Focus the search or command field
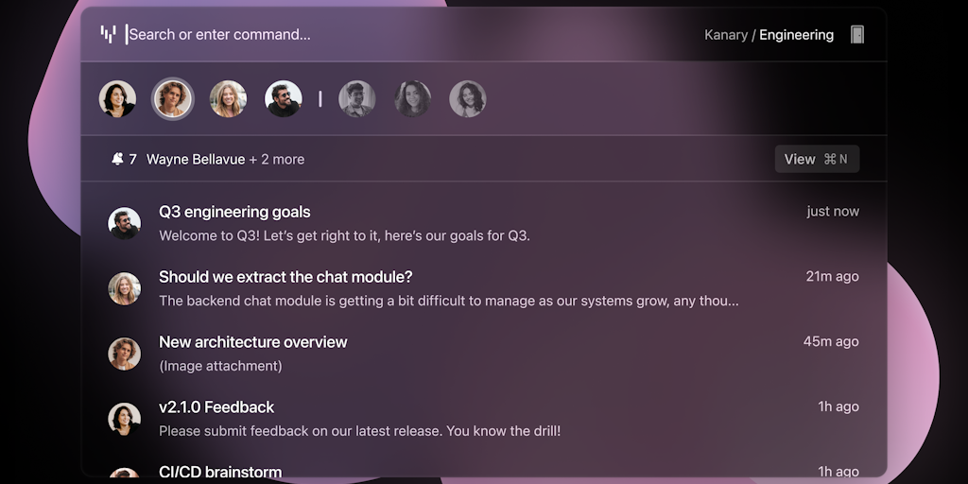Image resolution: width=968 pixels, height=484 pixels. pyautogui.click(x=219, y=35)
